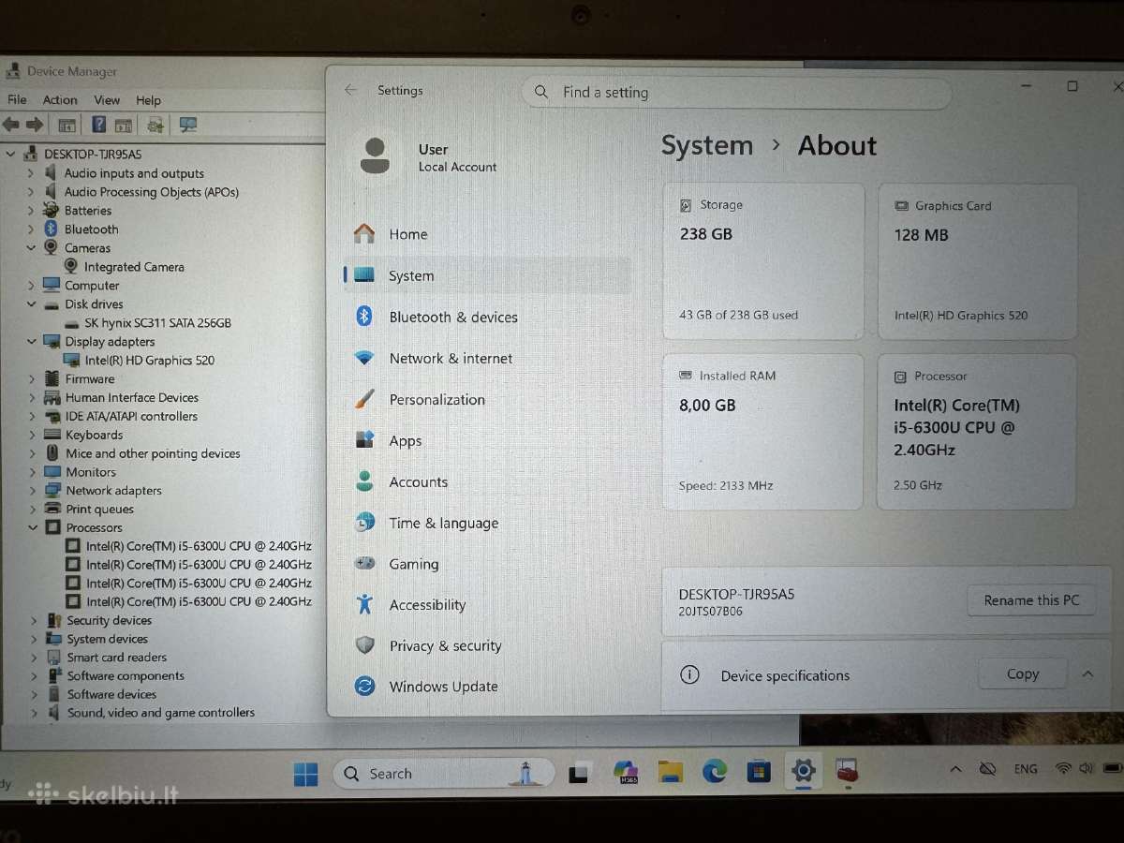This screenshot has width=1124, height=843.
Task: Click the User Local Account profile
Action: tap(429, 156)
